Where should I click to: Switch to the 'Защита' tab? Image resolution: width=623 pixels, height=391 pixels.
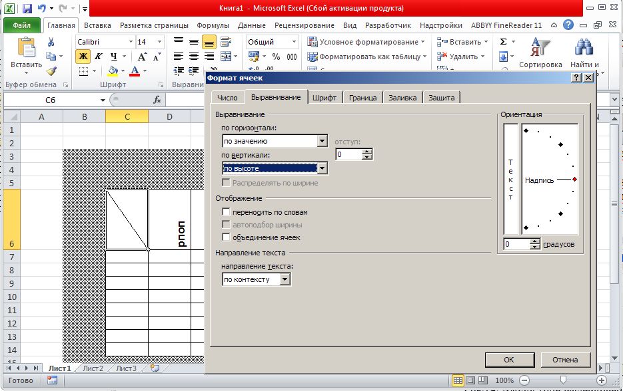pyautogui.click(x=441, y=98)
